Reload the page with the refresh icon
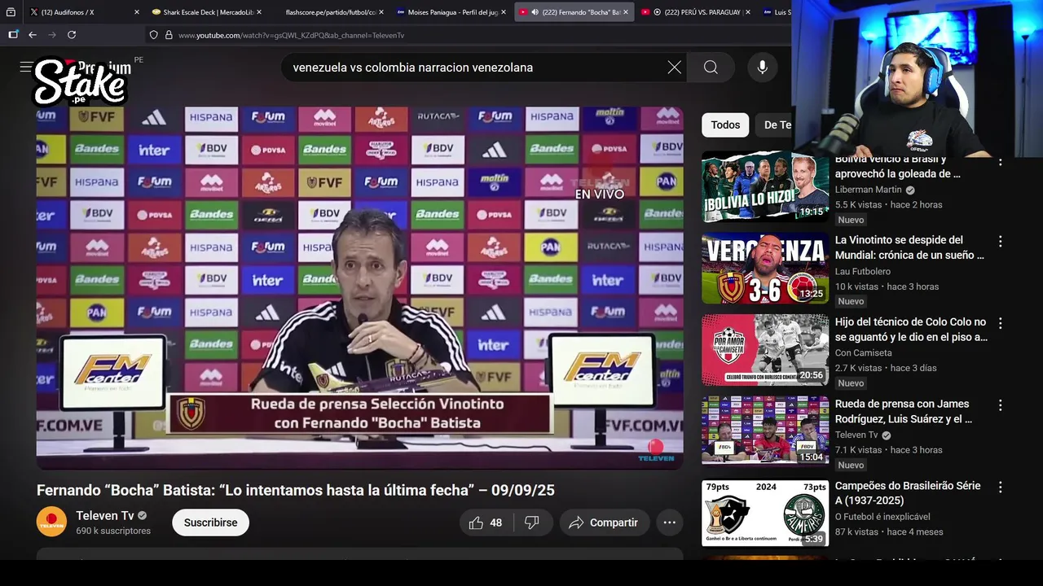This screenshot has width=1043, height=586. [72, 35]
